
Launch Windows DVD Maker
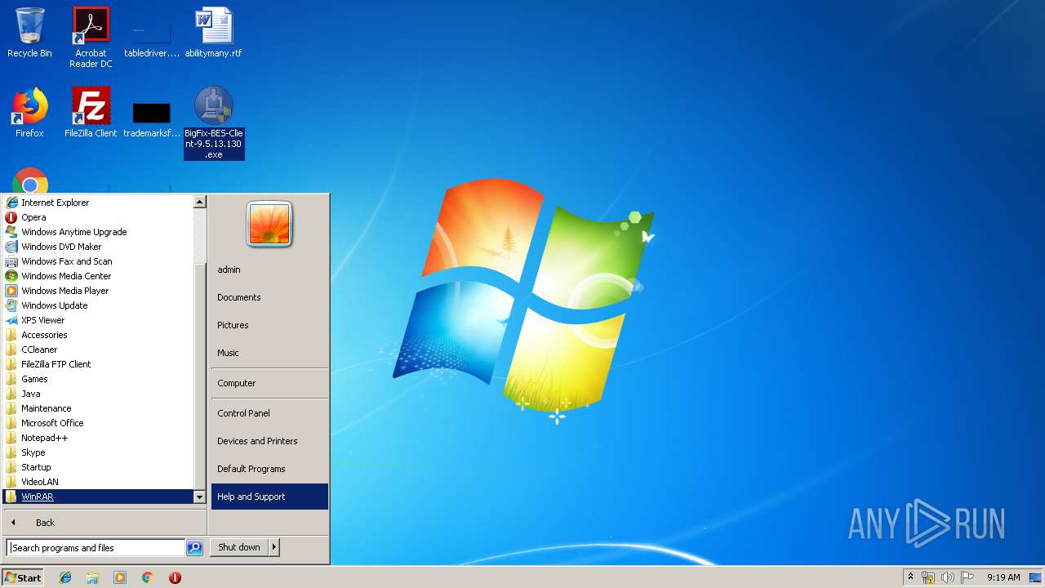[98, 247]
